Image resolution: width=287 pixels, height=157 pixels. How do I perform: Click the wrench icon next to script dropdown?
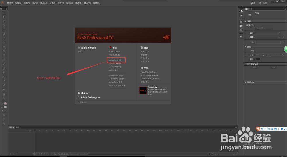point(283,37)
